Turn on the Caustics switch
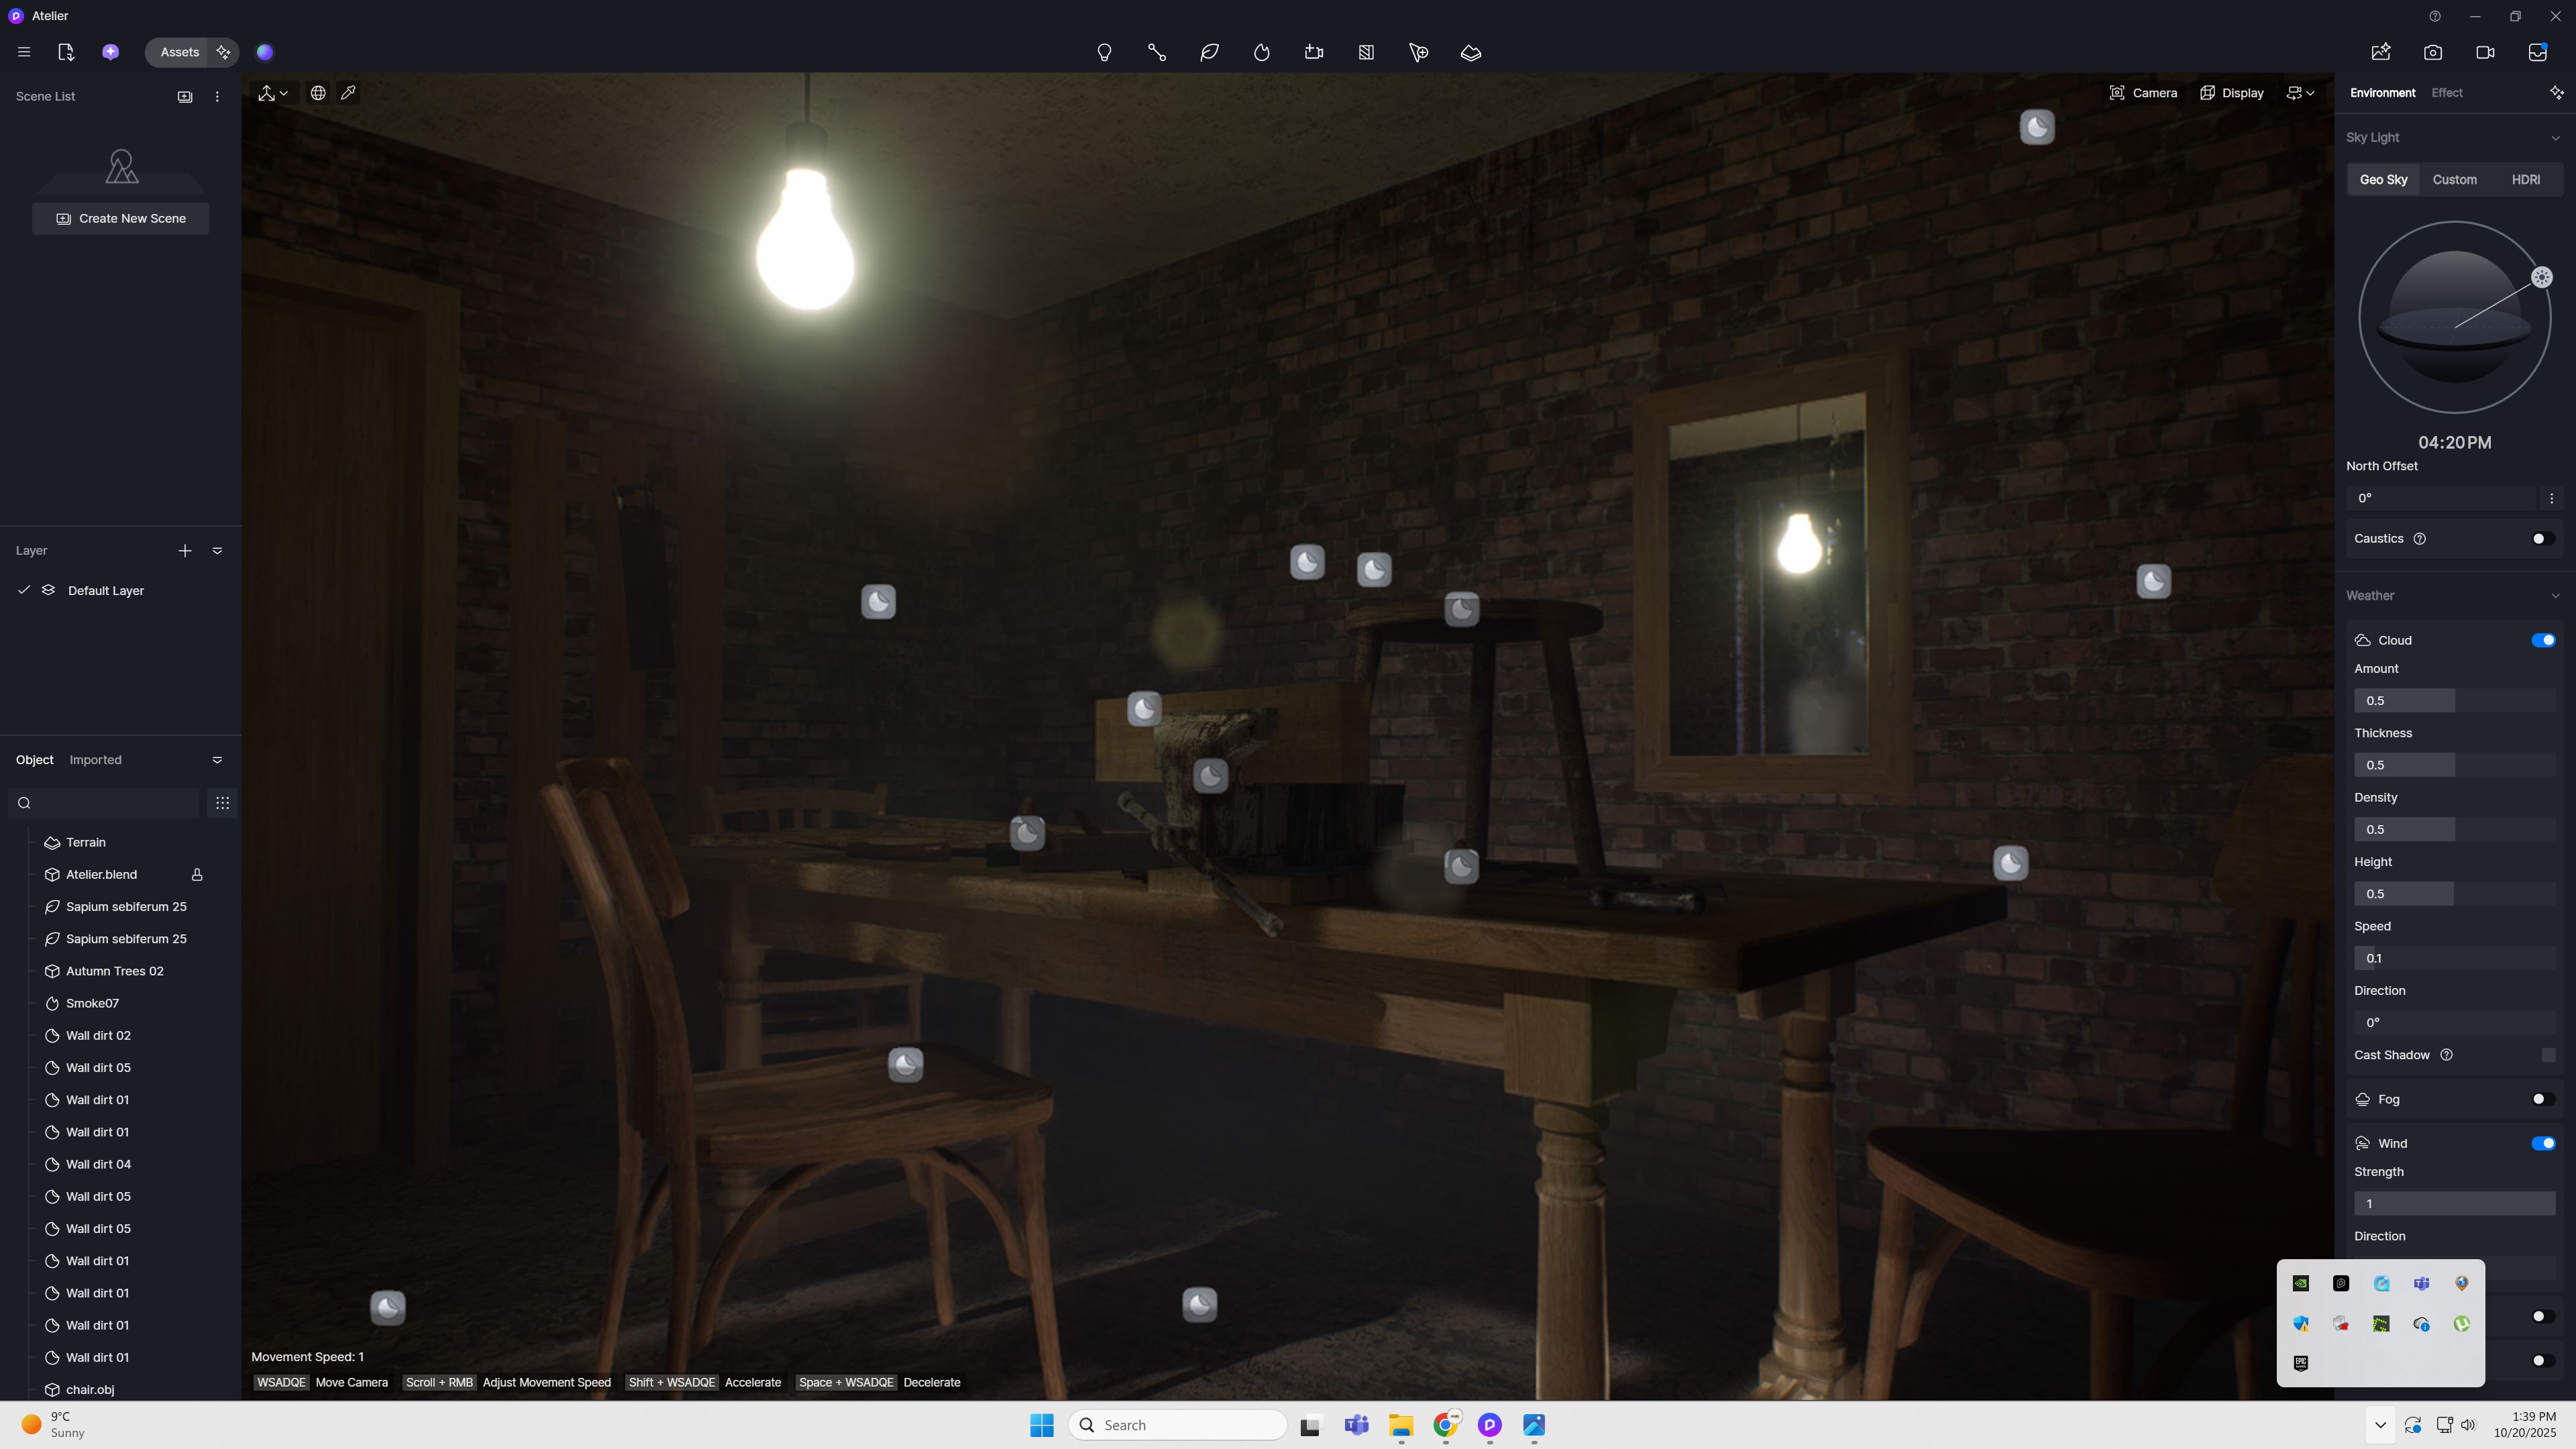Screen dimensions: 2576x1449 (x=2542, y=539)
